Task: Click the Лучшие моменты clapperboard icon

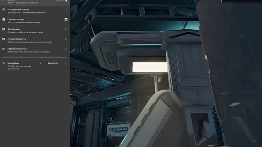Action: 4,39
